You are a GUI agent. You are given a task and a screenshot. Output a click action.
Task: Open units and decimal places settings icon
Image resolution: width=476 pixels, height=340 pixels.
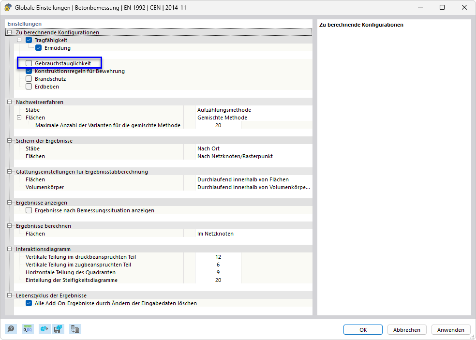tap(28, 329)
